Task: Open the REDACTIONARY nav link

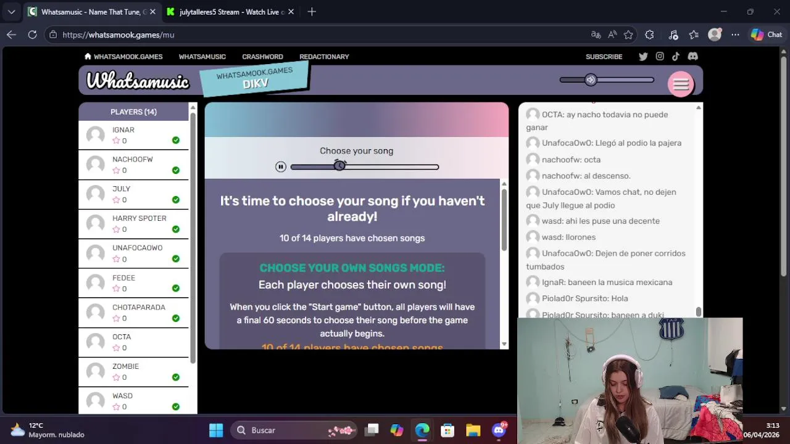Action: click(x=324, y=56)
